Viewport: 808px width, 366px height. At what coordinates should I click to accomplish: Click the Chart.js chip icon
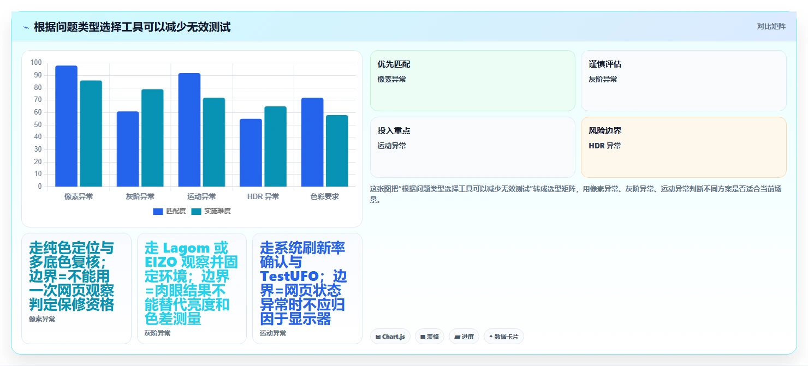[x=378, y=337]
